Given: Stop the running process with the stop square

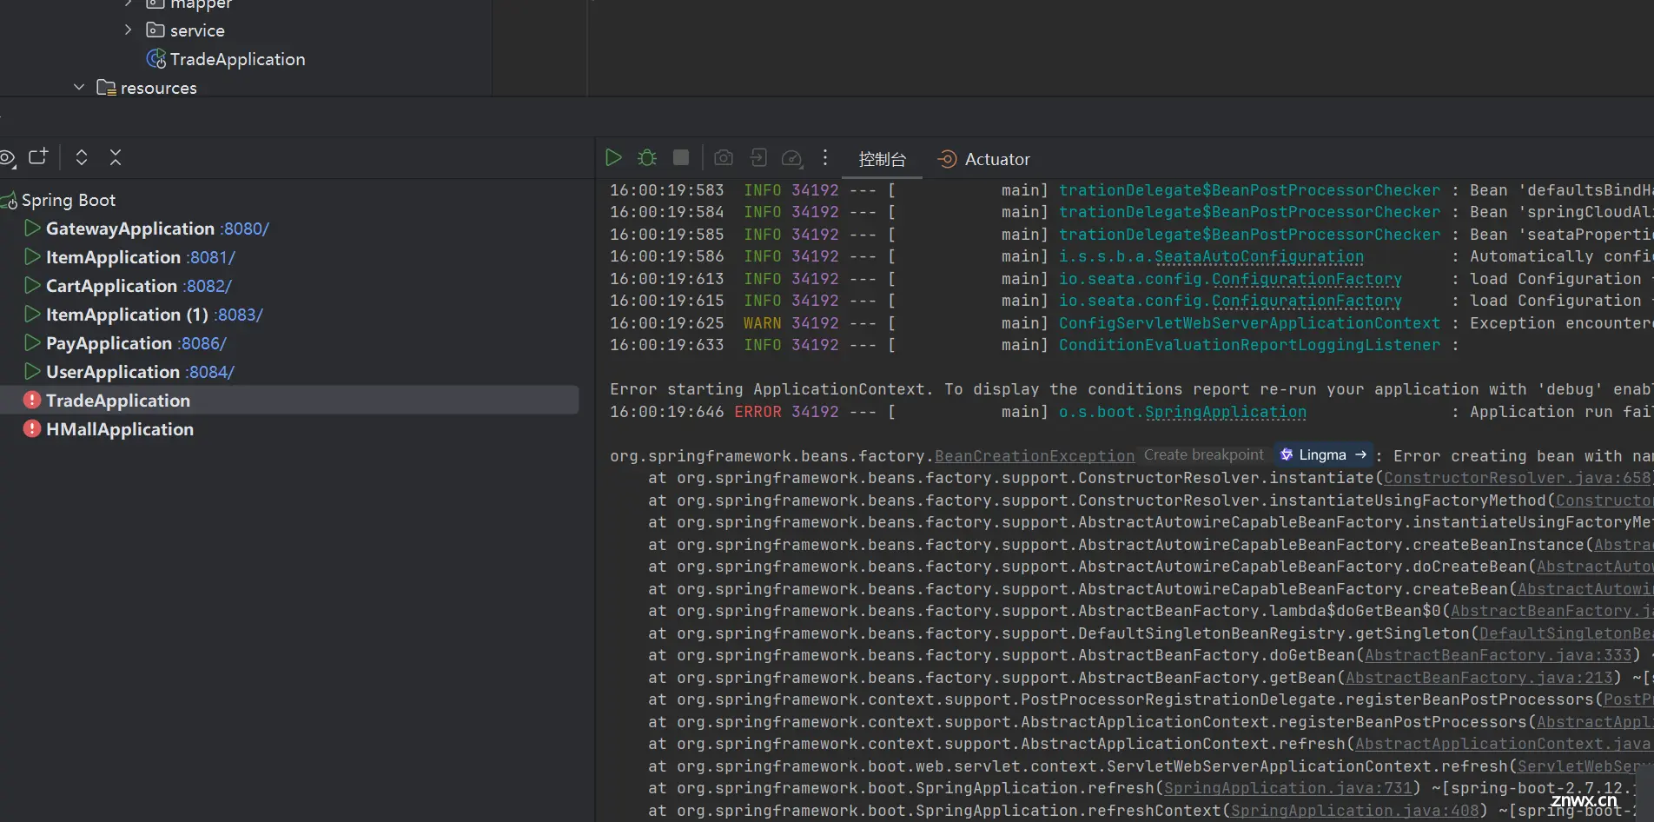Looking at the screenshot, I should [681, 157].
